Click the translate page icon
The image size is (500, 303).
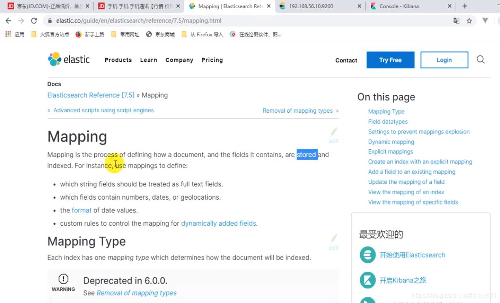click(457, 21)
